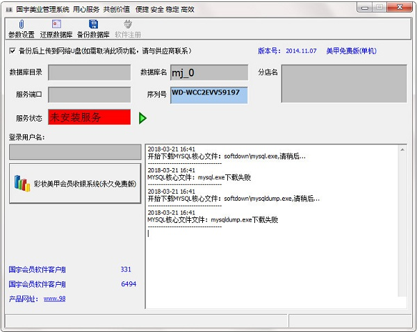Start service with green play arrow
Image resolution: width=417 pixels, height=332 pixels.
point(142,118)
